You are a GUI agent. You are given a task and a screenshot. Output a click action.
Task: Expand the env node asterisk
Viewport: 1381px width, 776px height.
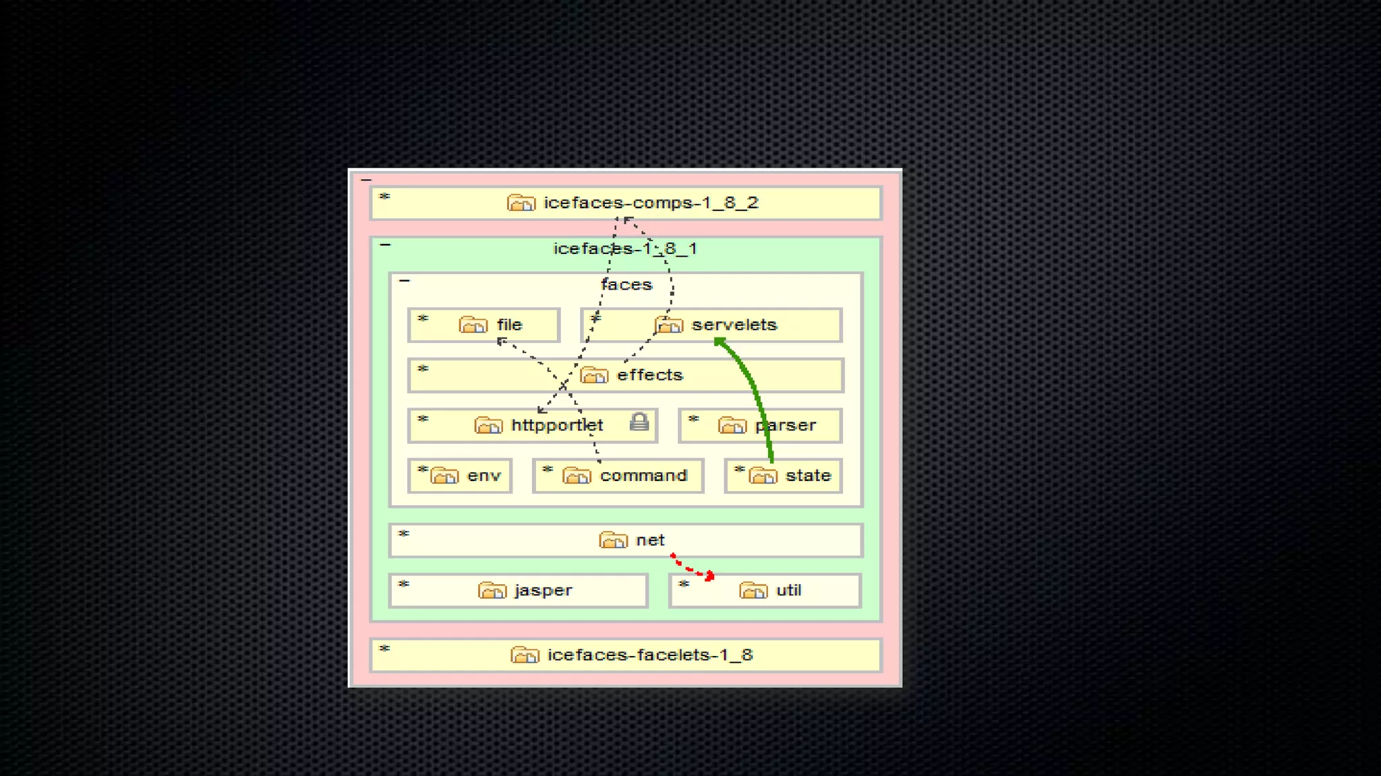pos(423,470)
